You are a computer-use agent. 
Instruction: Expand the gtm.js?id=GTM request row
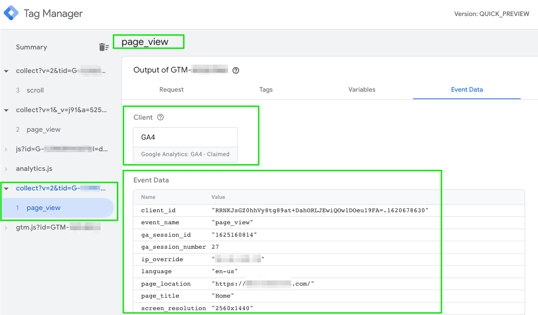point(6,228)
